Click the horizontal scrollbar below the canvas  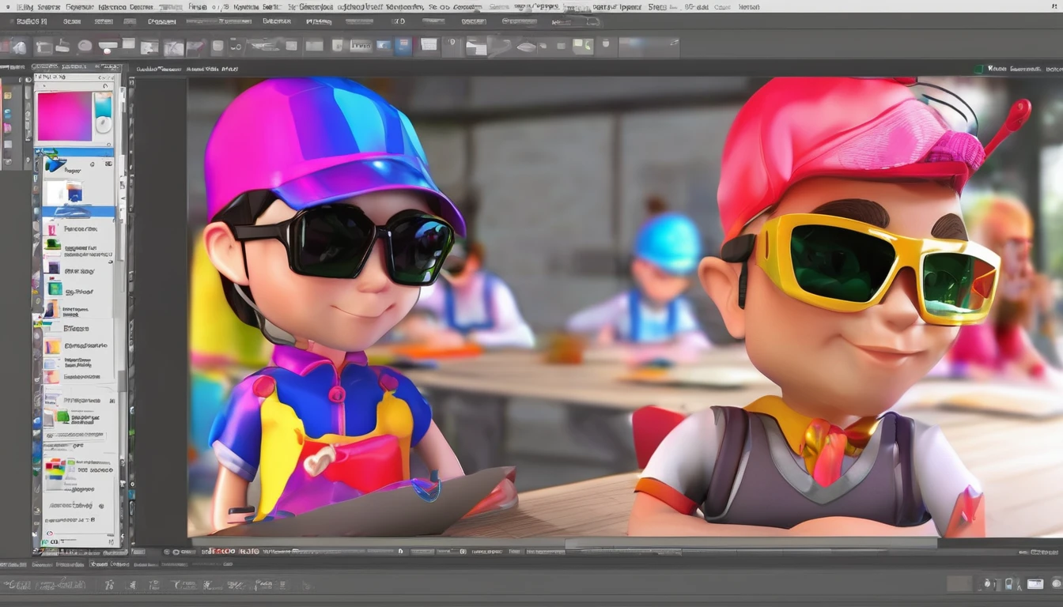click(751, 544)
